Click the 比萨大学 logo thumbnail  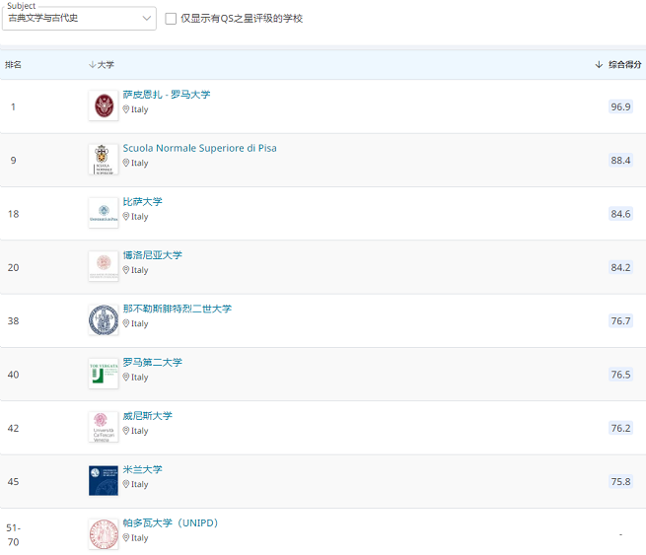tap(104, 213)
